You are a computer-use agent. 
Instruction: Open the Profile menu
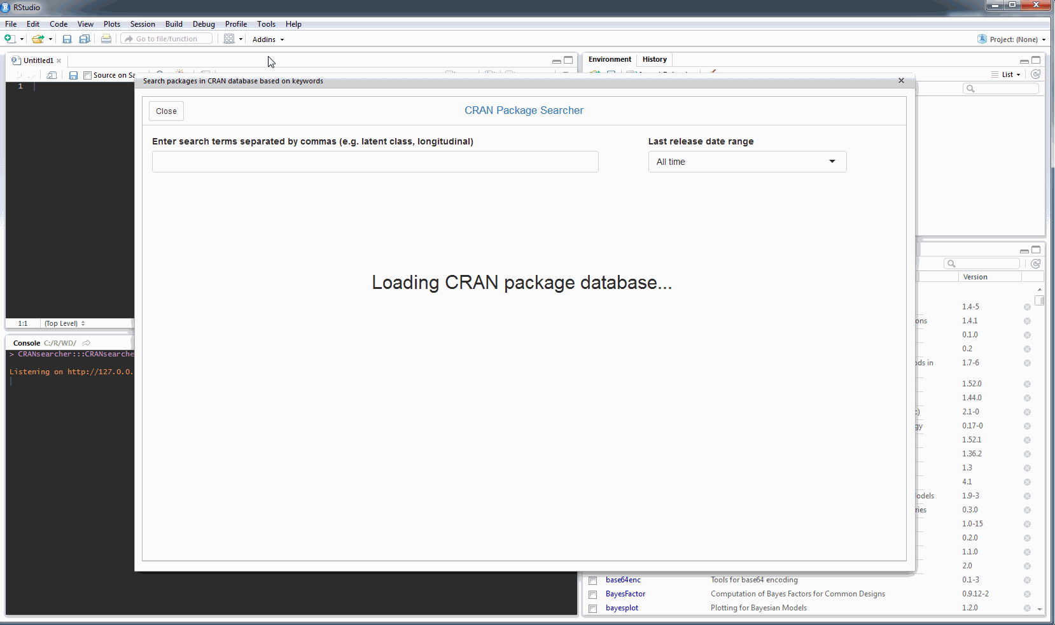point(236,24)
